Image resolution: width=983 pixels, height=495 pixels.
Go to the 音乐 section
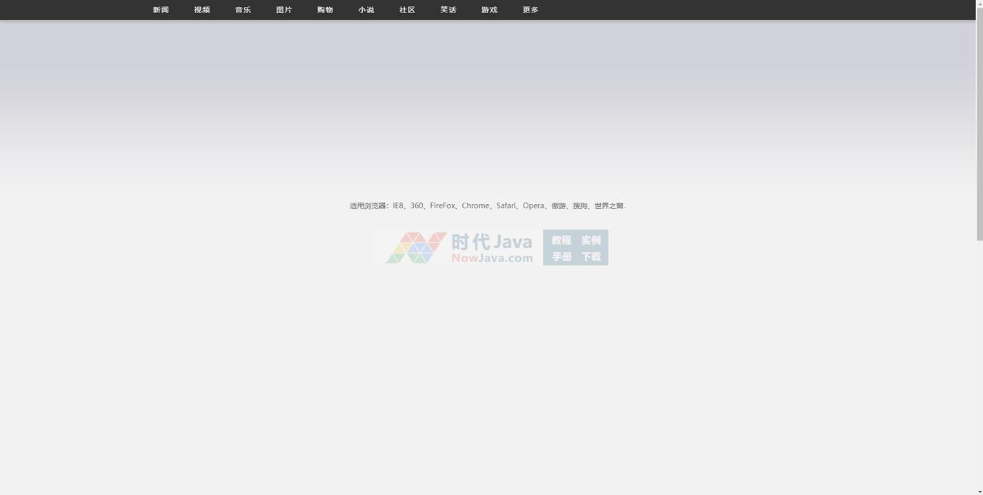pyautogui.click(x=243, y=10)
